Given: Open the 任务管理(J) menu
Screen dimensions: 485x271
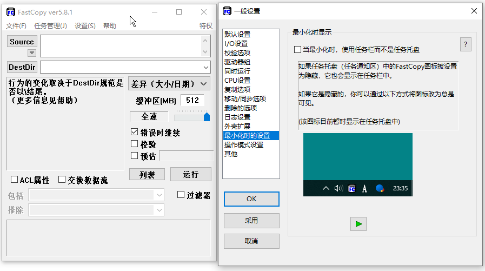Looking at the screenshot, I should click(50, 25).
